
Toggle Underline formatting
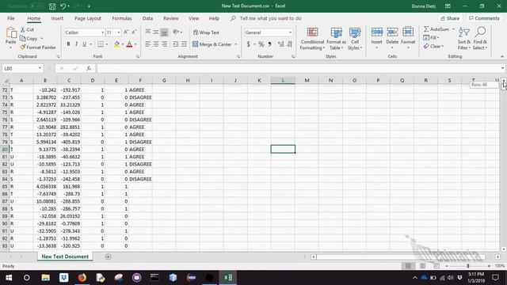pyautogui.click(x=85, y=44)
